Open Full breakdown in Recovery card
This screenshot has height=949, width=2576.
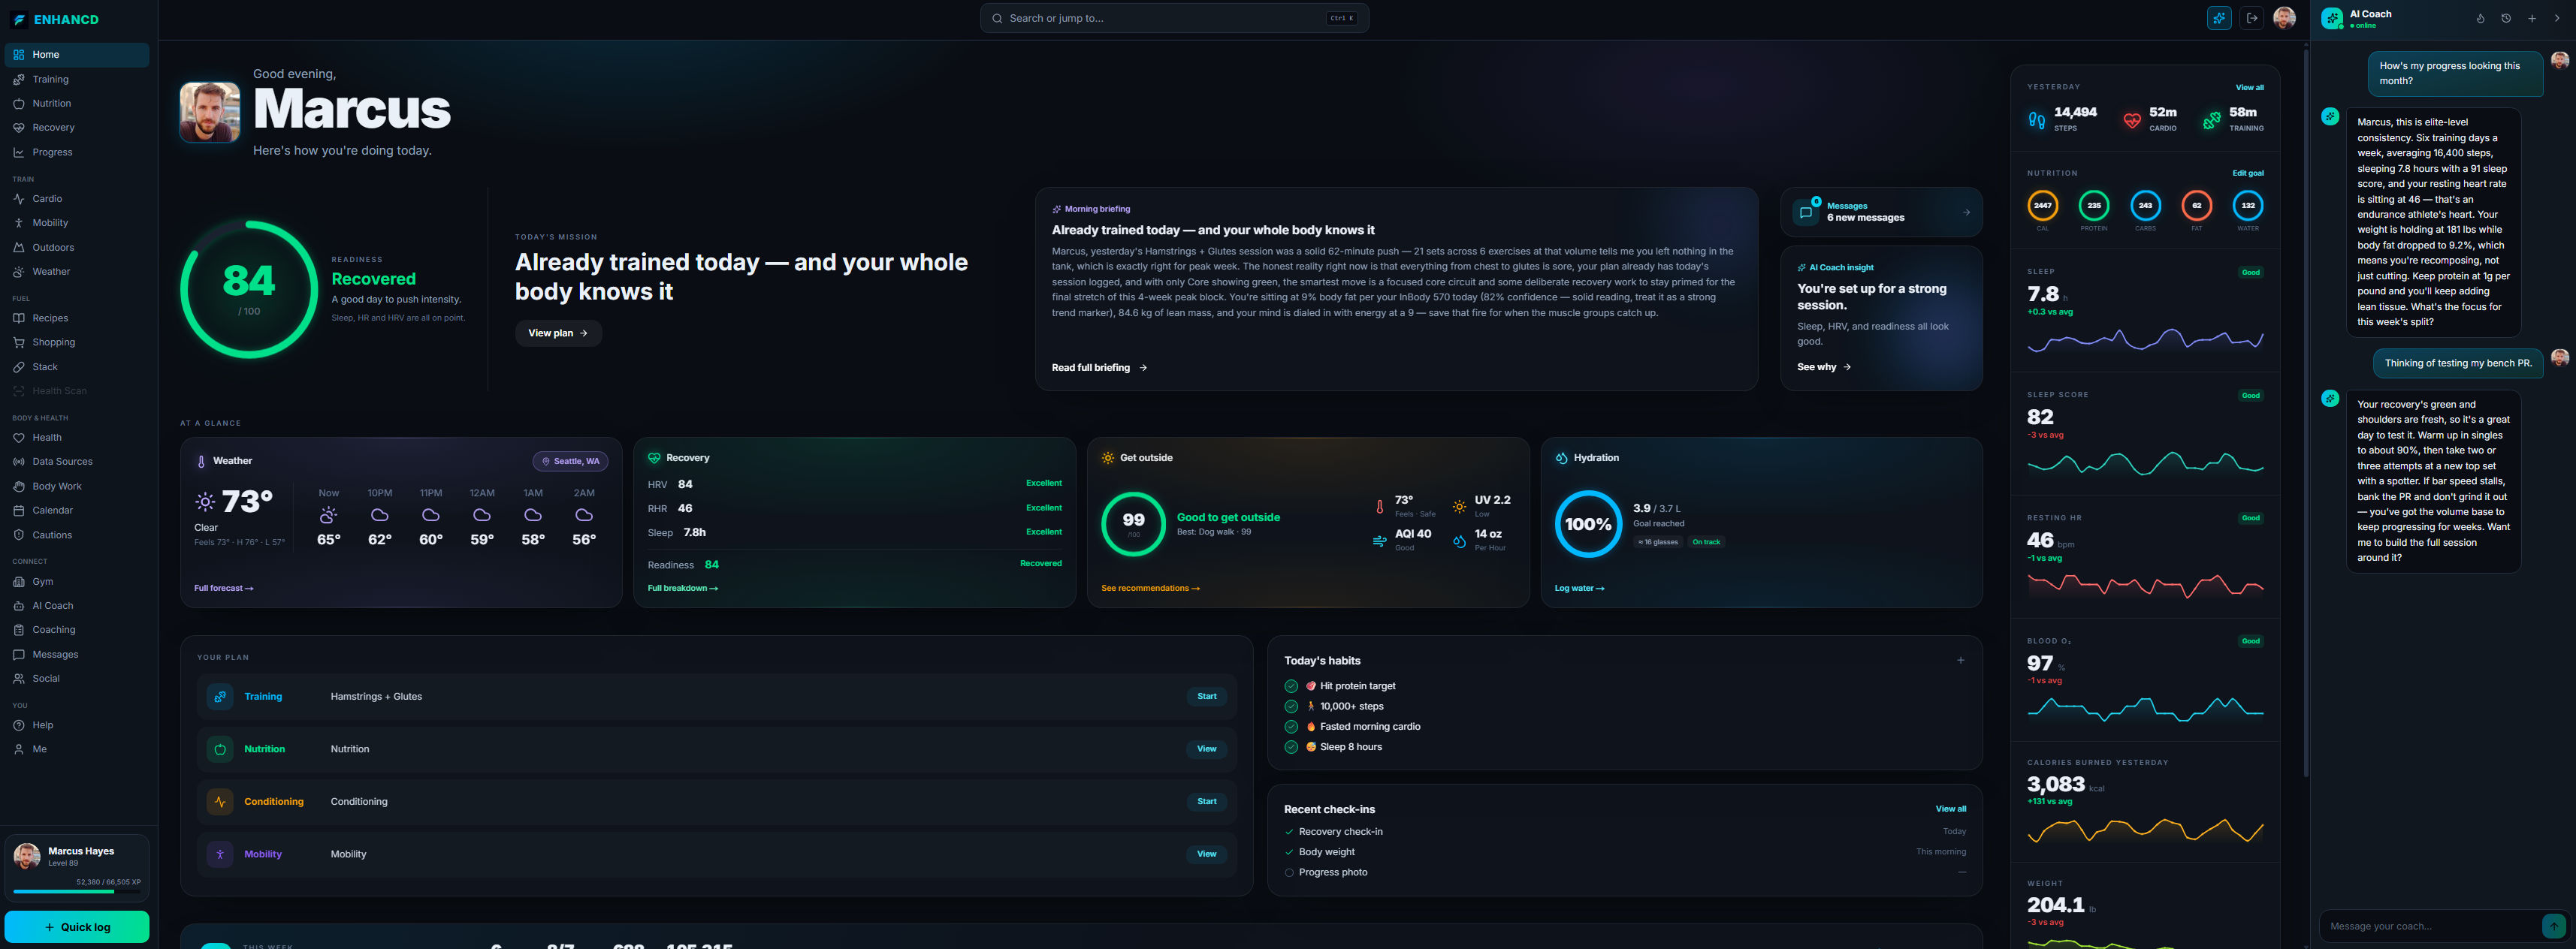click(682, 589)
